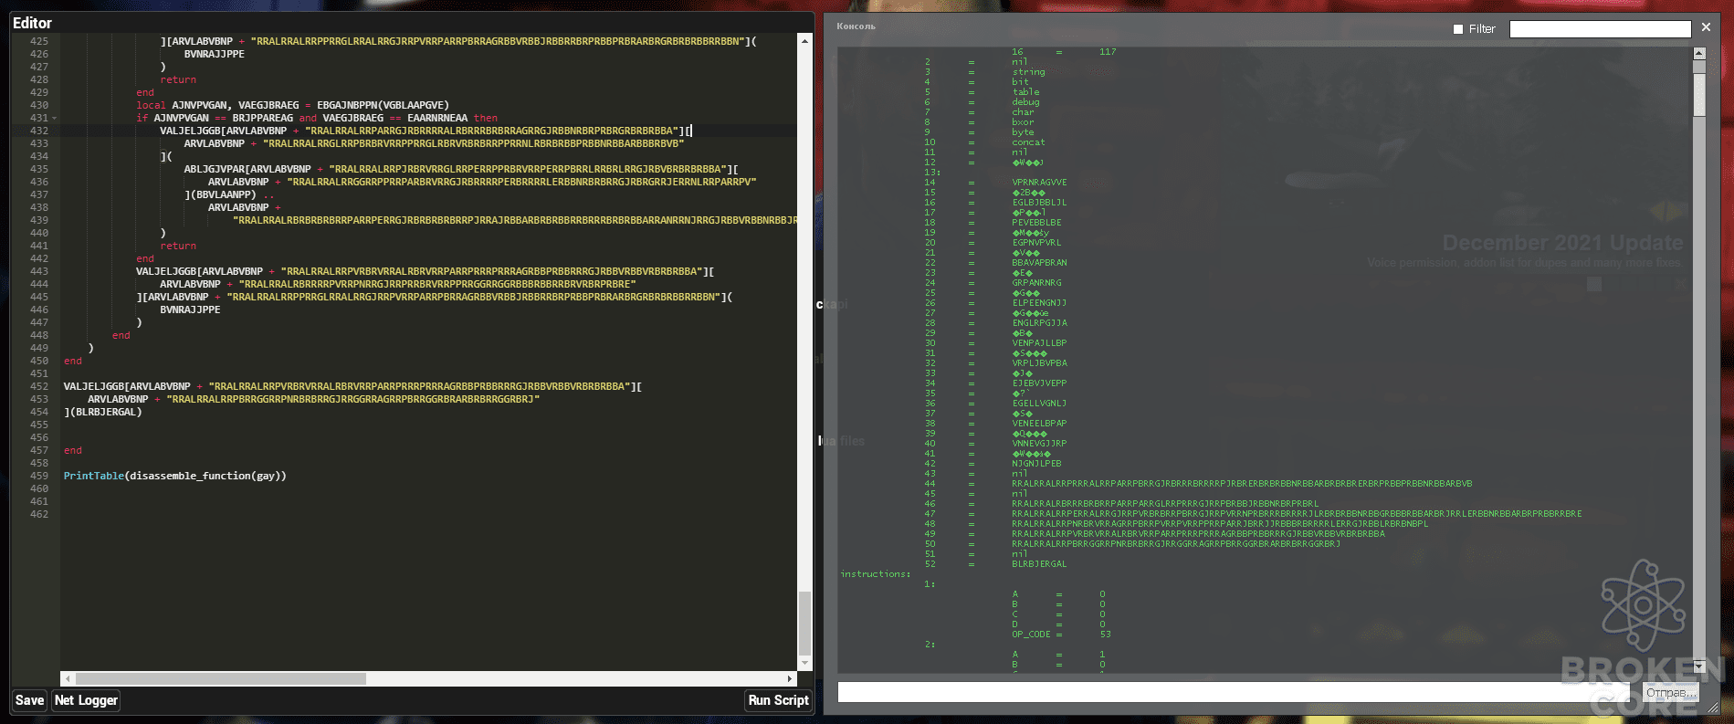
Task: Click line number 450 in the gutter
Action: 39,361
